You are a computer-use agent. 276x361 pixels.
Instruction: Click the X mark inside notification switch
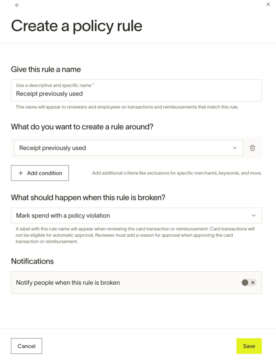pyautogui.click(x=253, y=282)
